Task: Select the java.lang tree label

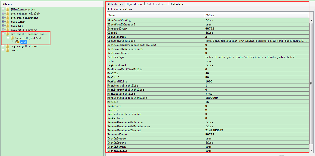Action: [x=18, y=22]
